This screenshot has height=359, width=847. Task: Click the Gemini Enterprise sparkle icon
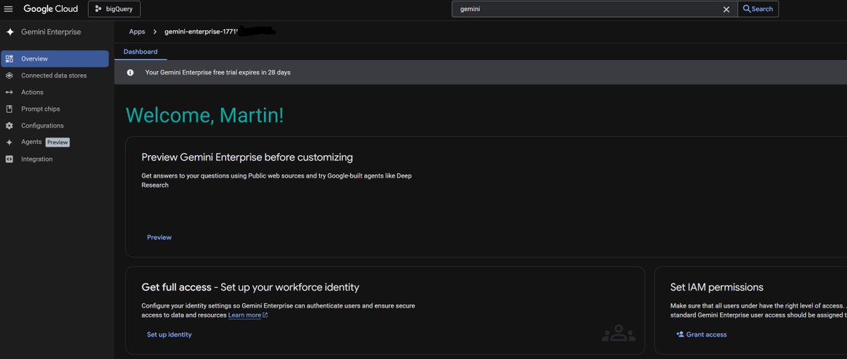pos(10,32)
